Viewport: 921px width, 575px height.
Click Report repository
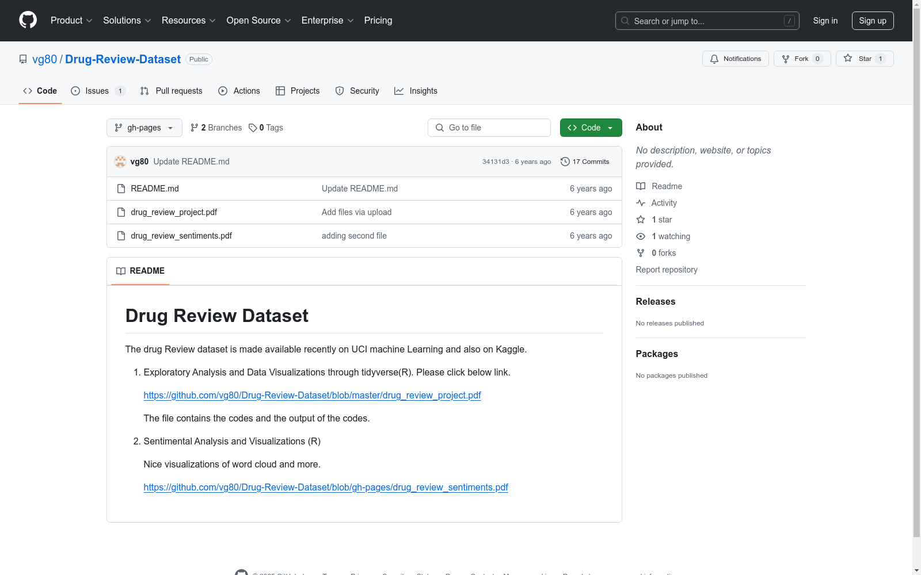(667, 270)
